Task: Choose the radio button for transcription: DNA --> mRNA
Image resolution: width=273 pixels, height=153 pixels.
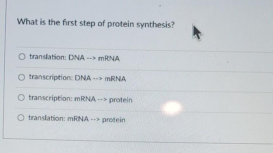Action: [22, 77]
